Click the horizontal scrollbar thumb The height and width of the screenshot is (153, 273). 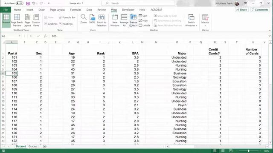182,147
